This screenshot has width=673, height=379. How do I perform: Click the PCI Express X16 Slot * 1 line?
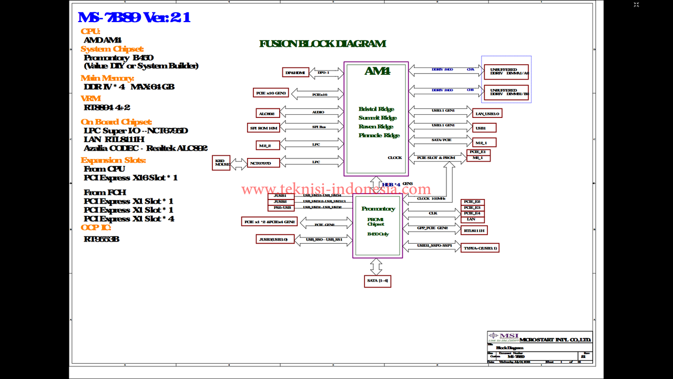click(130, 178)
